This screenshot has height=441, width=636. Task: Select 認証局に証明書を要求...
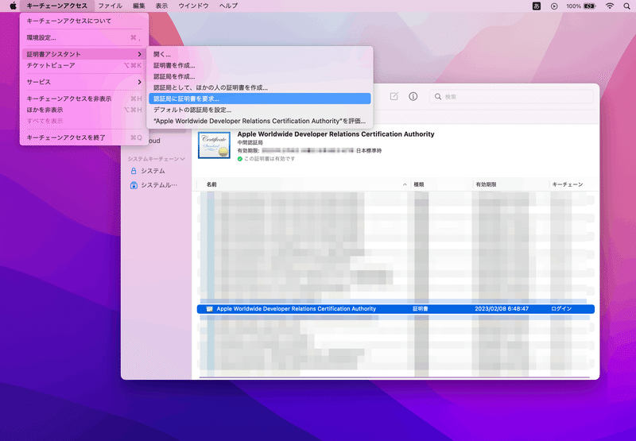coord(260,99)
